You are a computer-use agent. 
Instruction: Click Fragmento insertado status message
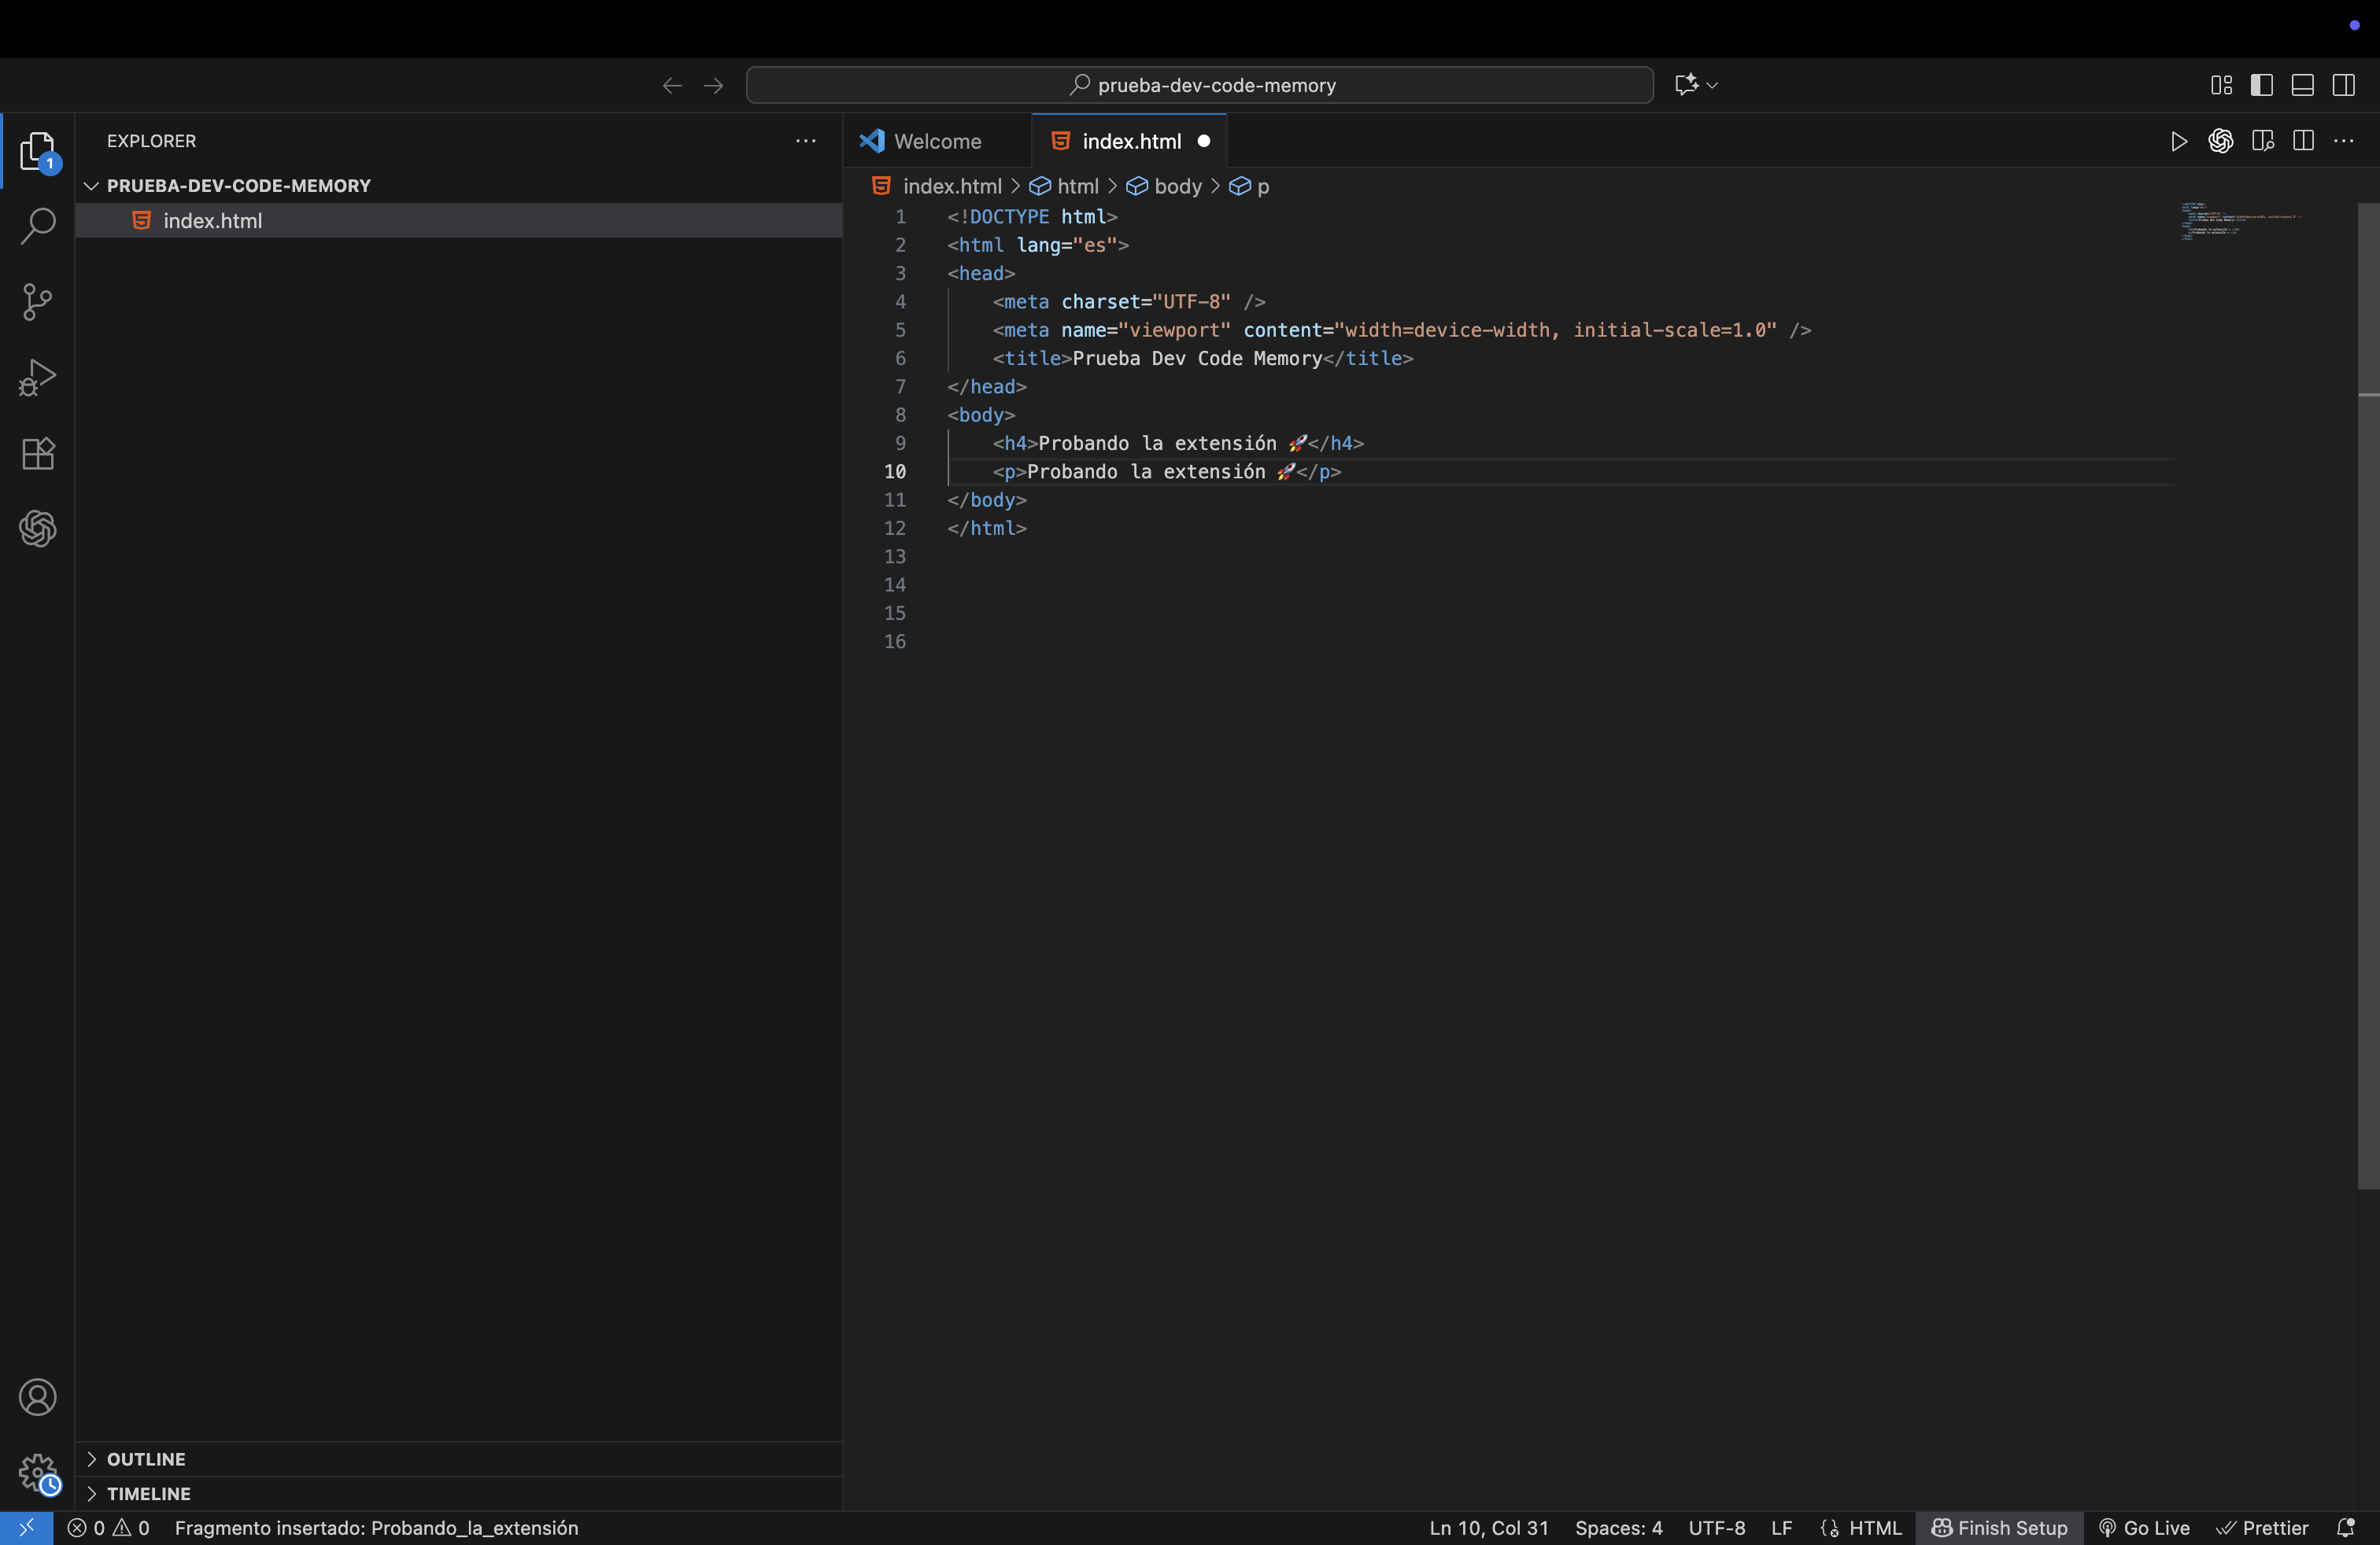[376, 1528]
